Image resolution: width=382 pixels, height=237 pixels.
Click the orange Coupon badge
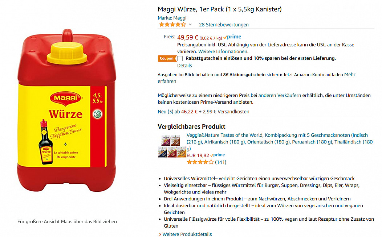167,58
